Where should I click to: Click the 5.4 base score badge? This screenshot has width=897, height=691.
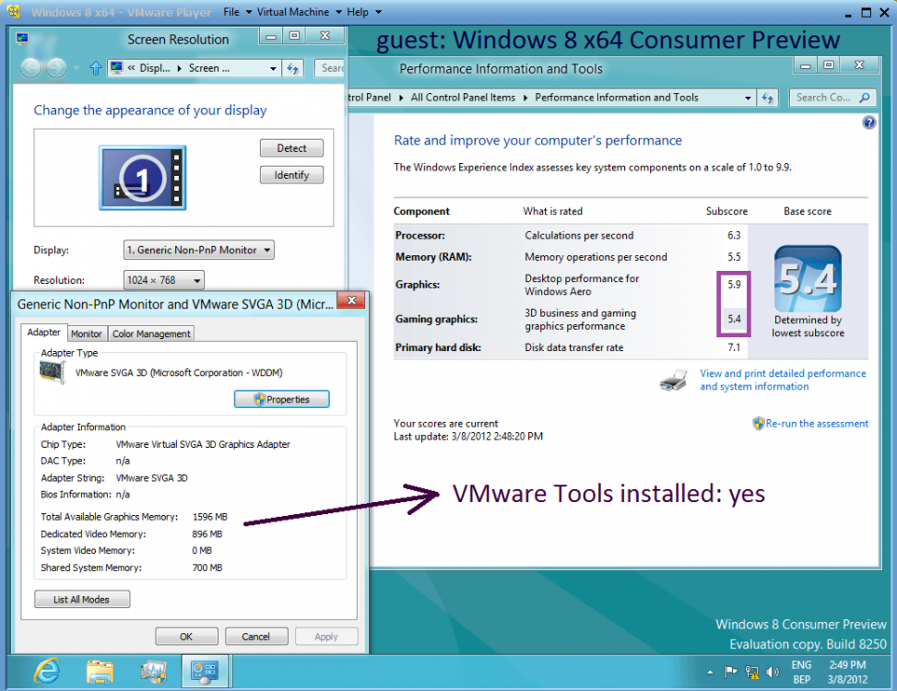tap(808, 279)
